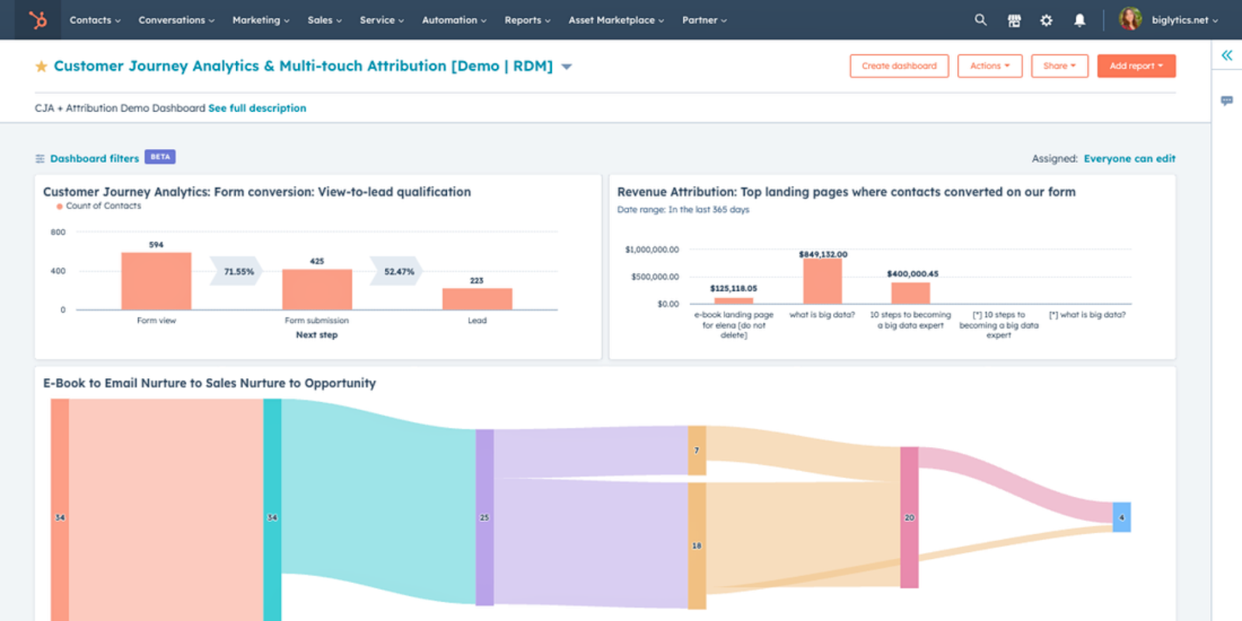This screenshot has width=1242, height=621.
Task: Open the Marketing menu
Action: coord(261,20)
